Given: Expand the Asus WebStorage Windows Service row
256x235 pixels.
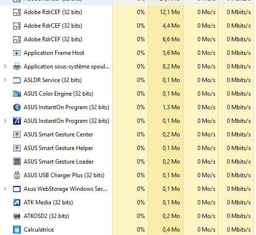Looking at the screenshot, I should point(5,189).
